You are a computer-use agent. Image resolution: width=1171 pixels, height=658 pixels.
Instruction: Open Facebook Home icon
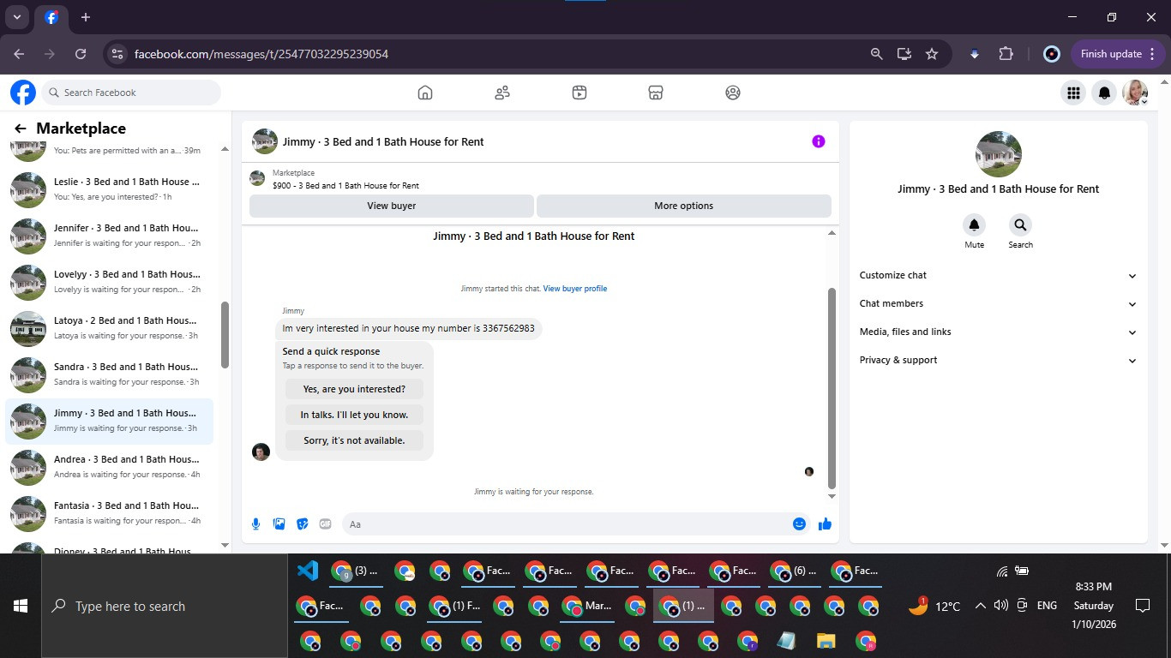pyautogui.click(x=425, y=93)
